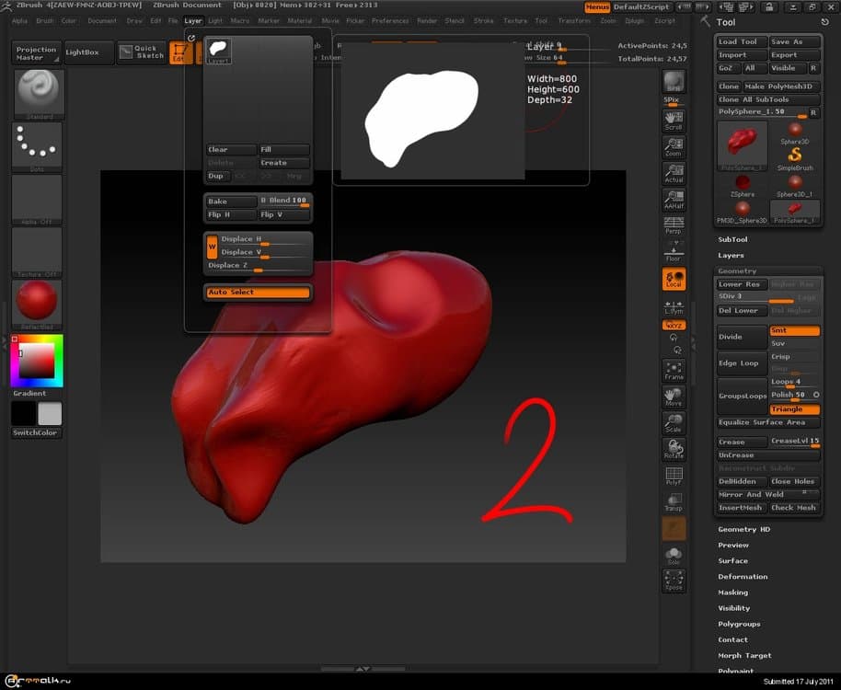841x690 pixels.
Task: Open the Masking subpalette
Action: click(x=733, y=592)
